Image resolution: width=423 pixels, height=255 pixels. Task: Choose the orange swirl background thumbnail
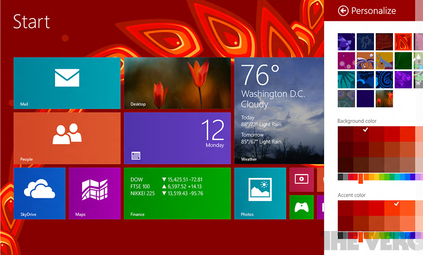pyautogui.click(x=365, y=61)
